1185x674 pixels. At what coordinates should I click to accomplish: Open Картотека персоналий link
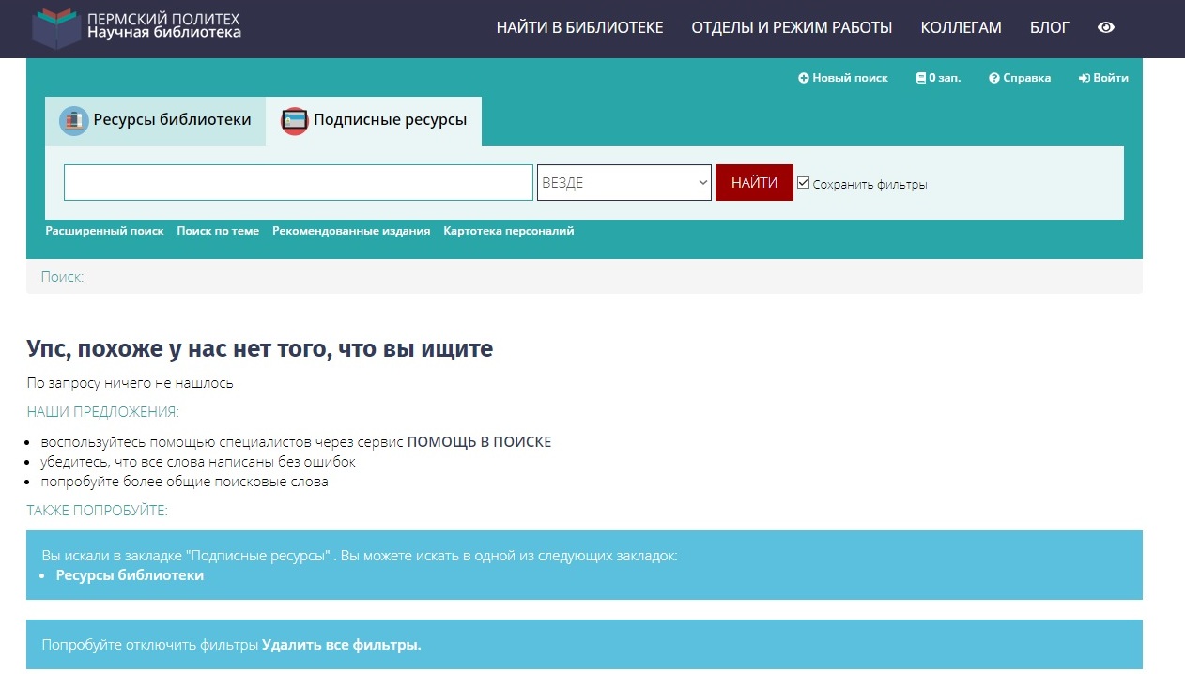click(508, 231)
